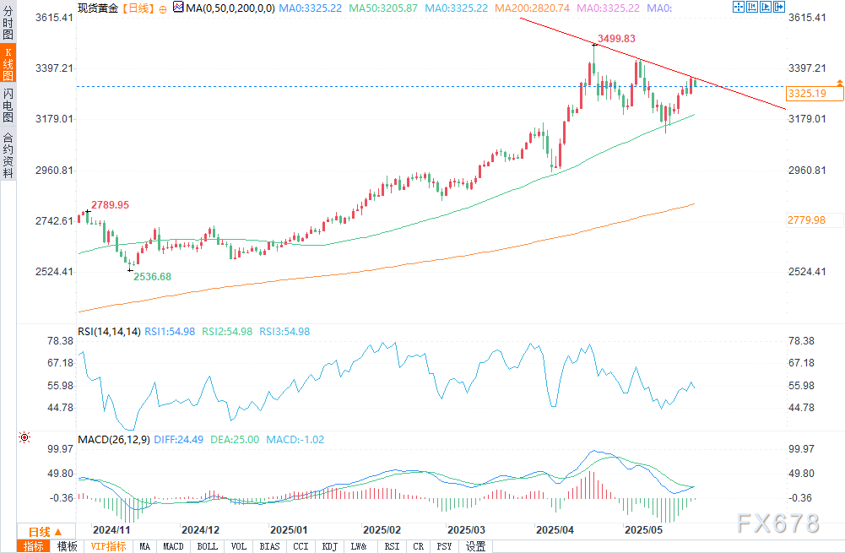The image size is (845, 553).
Task: Click the red sun icon beside MACD
Action: click(x=24, y=437)
